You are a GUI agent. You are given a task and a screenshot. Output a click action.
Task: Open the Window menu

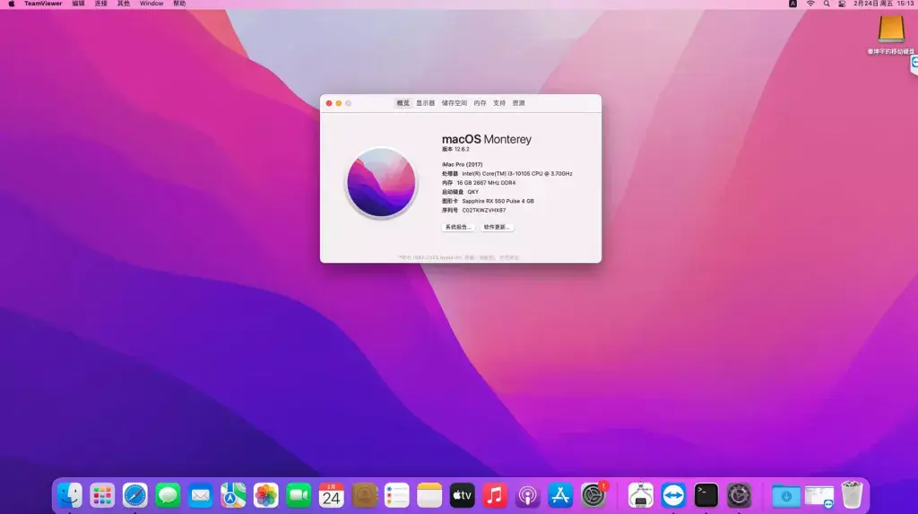[x=152, y=4]
